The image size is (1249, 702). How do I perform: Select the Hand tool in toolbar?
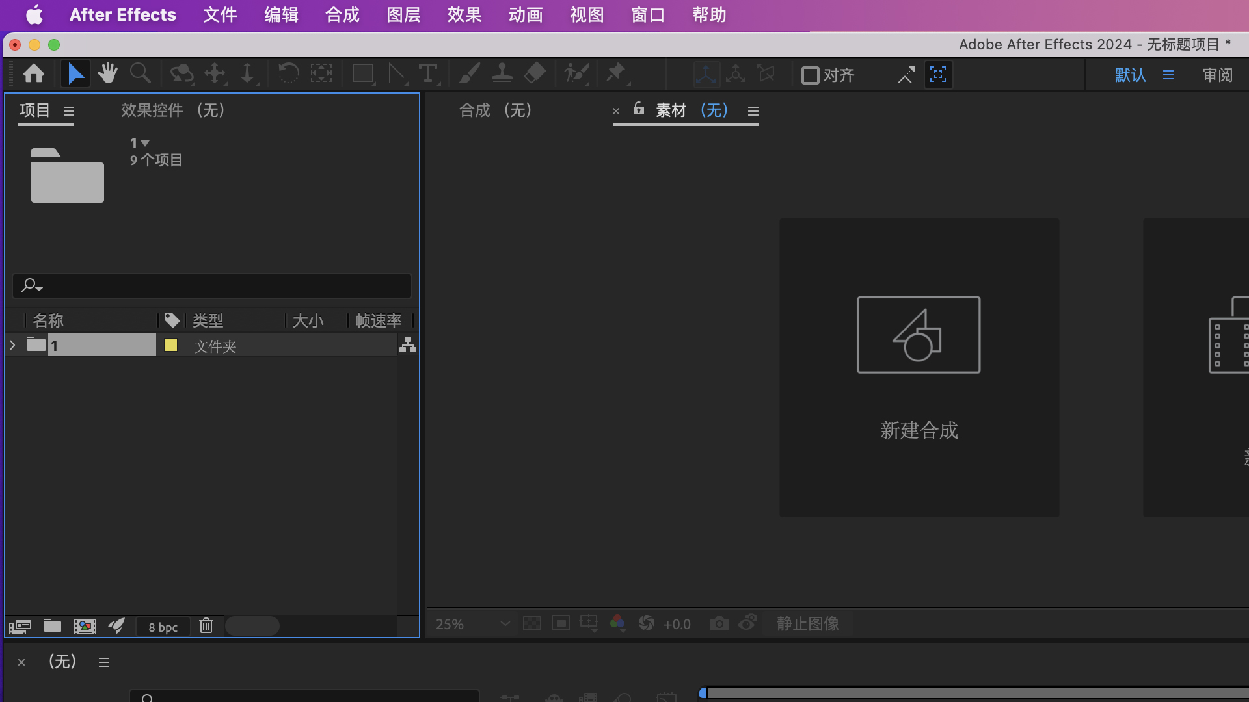(x=107, y=73)
